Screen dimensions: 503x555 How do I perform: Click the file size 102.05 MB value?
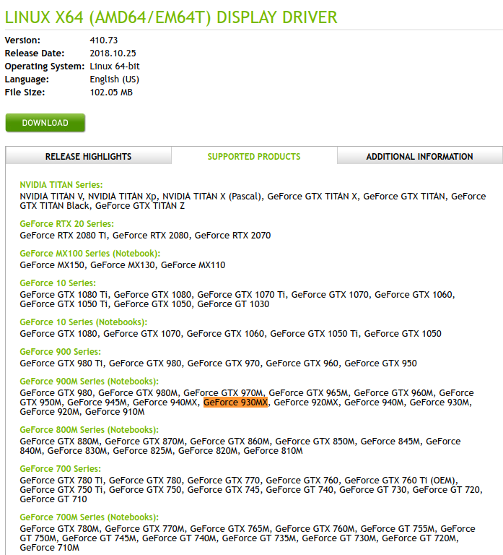[x=111, y=92]
